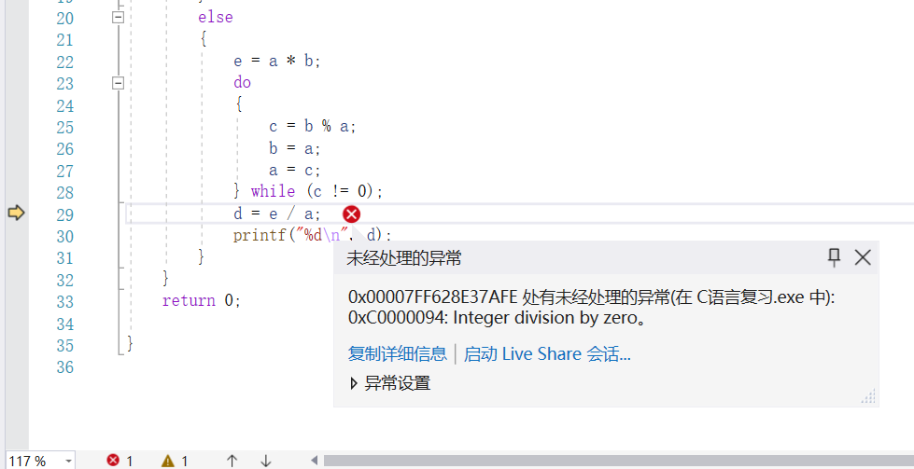Click the horizontal scrollbar track
This screenshot has height=469, width=914.
[618, 461]
